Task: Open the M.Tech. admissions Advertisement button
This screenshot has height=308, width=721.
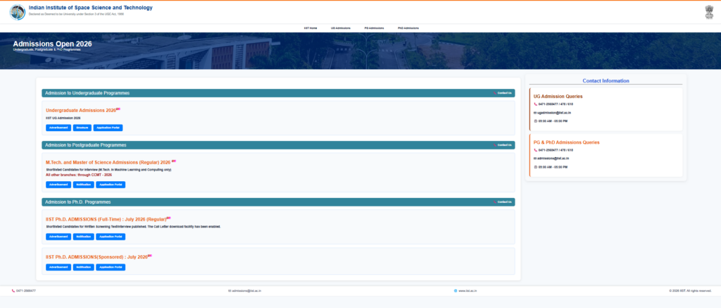Action: click(58, 185)
